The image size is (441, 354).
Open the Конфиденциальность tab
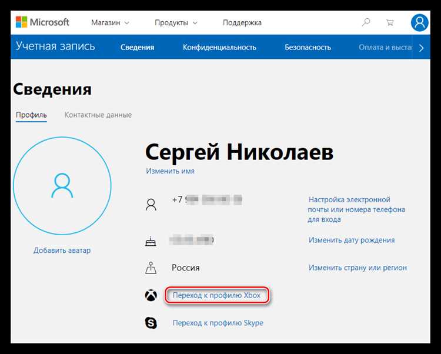[x=219, y=47]
